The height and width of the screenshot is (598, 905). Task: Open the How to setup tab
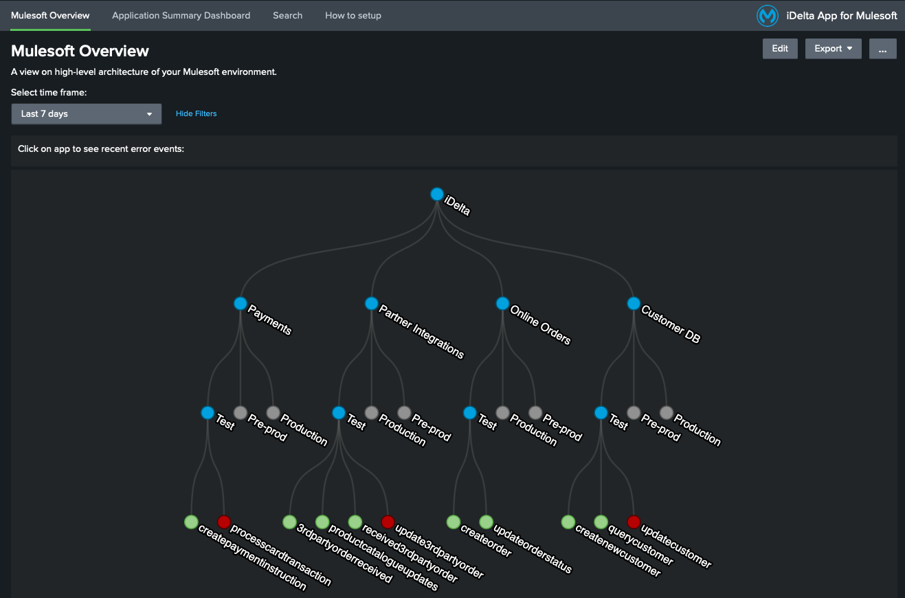click(353, 15)
